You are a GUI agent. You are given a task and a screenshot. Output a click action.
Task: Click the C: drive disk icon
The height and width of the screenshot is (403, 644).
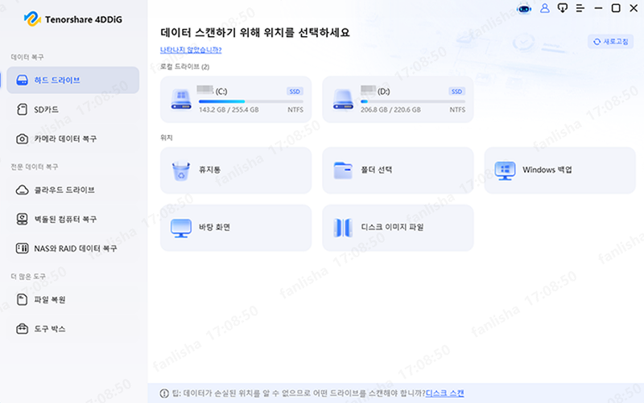click(x=181, y=100)
